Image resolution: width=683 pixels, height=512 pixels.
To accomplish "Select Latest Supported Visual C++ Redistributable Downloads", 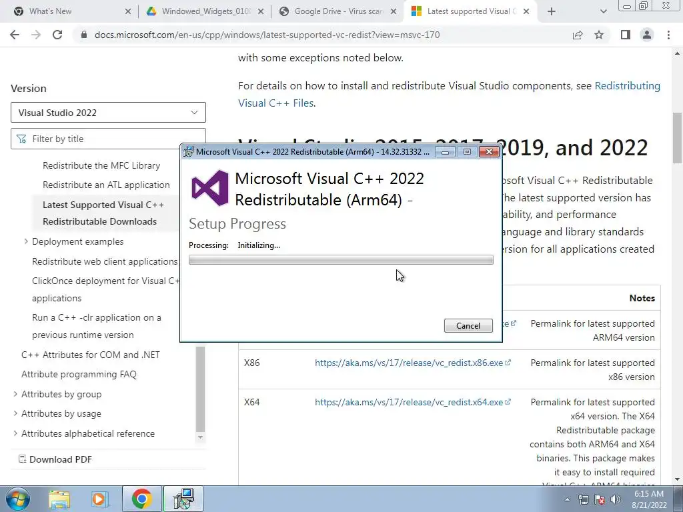I will click(103, 213).
